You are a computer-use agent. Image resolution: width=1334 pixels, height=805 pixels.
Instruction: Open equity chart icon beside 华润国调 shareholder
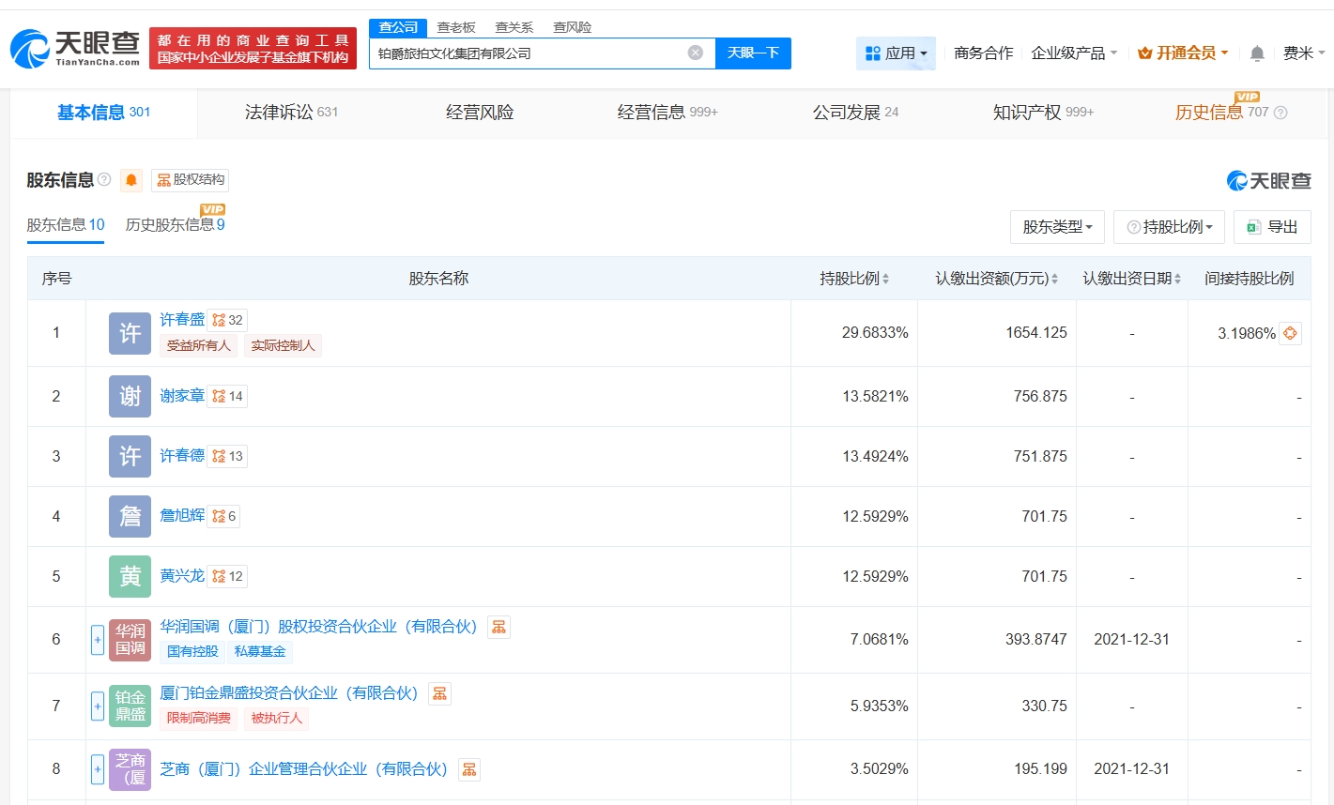click(x=499, y=627)
